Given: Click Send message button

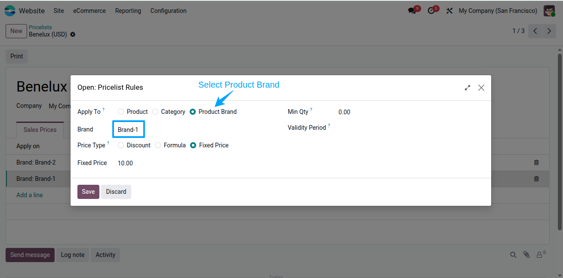Looking at the screenshot, I should 30,255.
